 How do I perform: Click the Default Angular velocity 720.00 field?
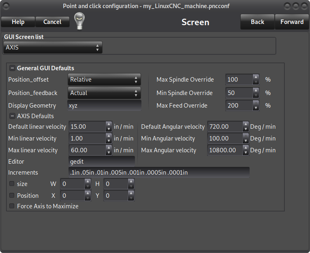[x=225, y=127]
